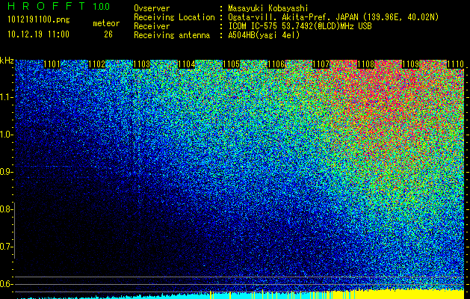
Task: Click the A504HB(yagi 4el) antenna text
Action: tap(264, 35)
